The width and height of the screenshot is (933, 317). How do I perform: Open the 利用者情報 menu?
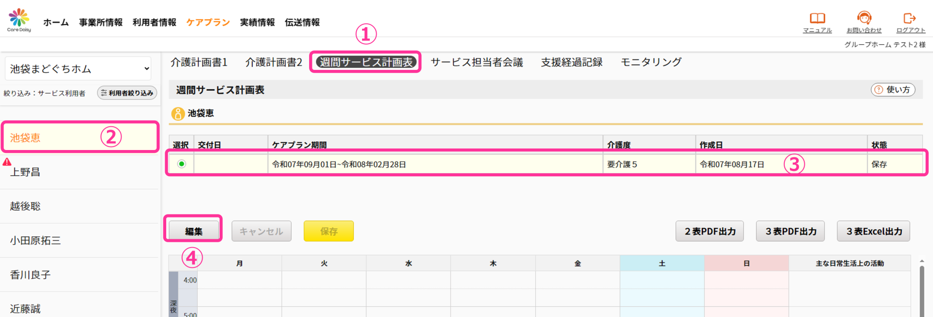pyautogui.click(x=154, y=22)
